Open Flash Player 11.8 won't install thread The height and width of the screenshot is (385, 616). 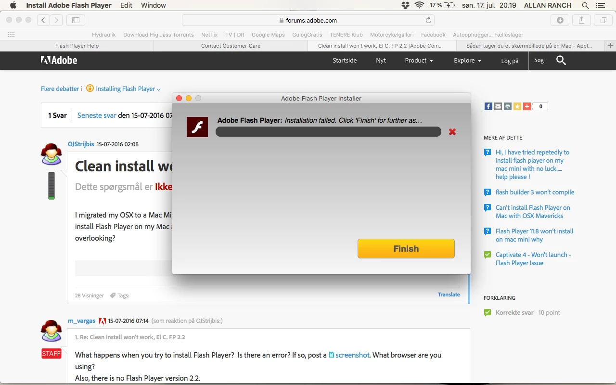coord(534,235)
